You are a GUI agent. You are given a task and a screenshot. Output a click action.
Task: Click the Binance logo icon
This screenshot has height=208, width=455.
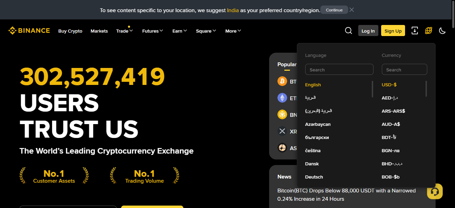click(12, 31)
